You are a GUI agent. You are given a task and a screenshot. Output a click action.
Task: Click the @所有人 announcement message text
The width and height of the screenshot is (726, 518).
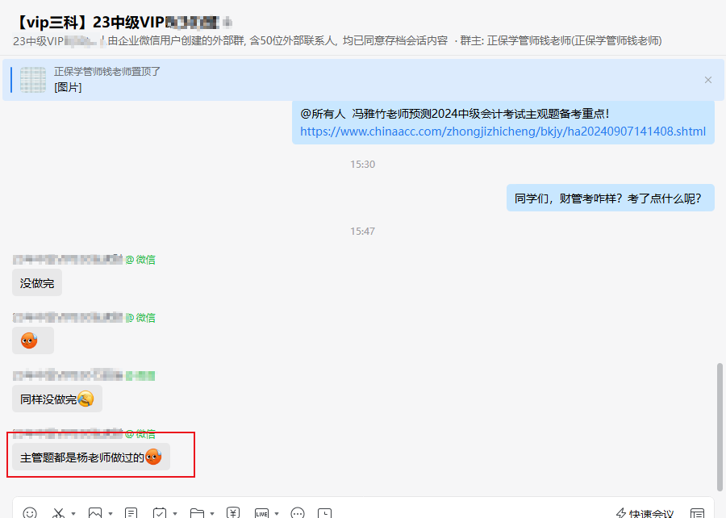coord(455,114)
